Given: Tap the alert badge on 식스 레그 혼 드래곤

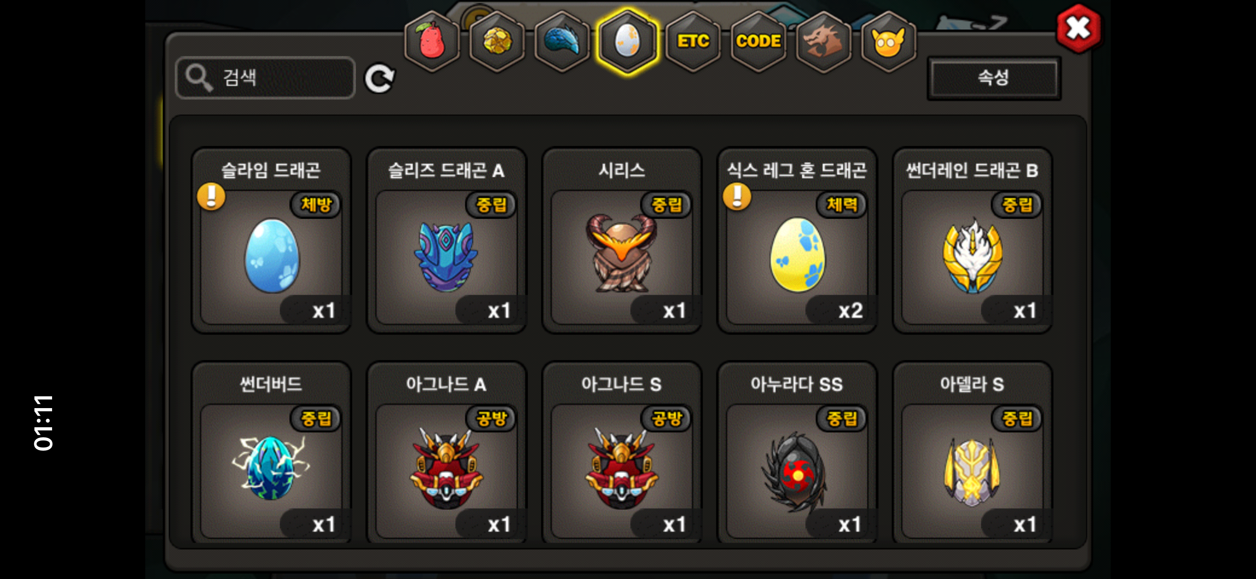Looking at the screenshot, I should point(737,196).
